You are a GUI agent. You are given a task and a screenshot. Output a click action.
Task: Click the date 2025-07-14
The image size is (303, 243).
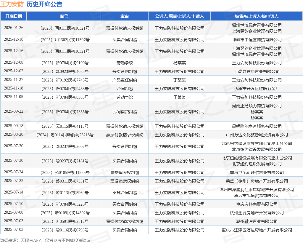pyautogui.click(x=14, y=192)
